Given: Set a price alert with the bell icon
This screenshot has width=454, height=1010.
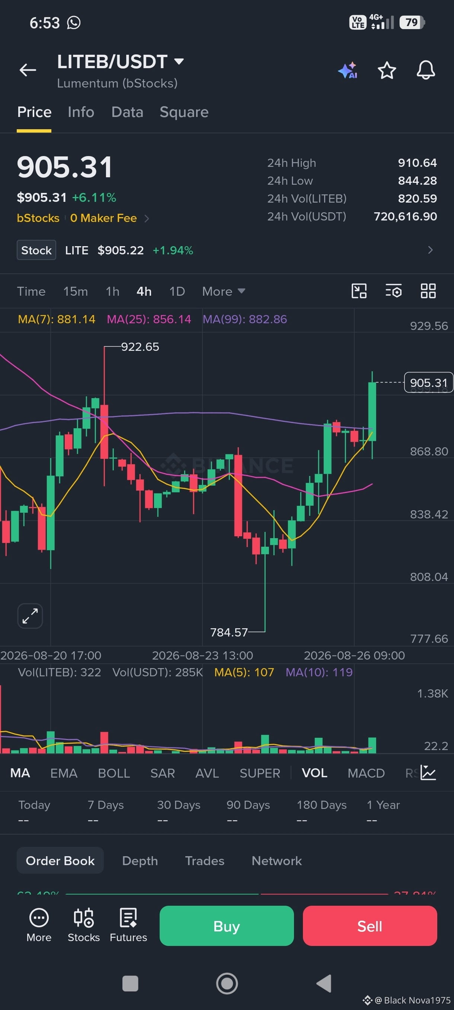Looking at the screenshot, I should click(425, 70).
